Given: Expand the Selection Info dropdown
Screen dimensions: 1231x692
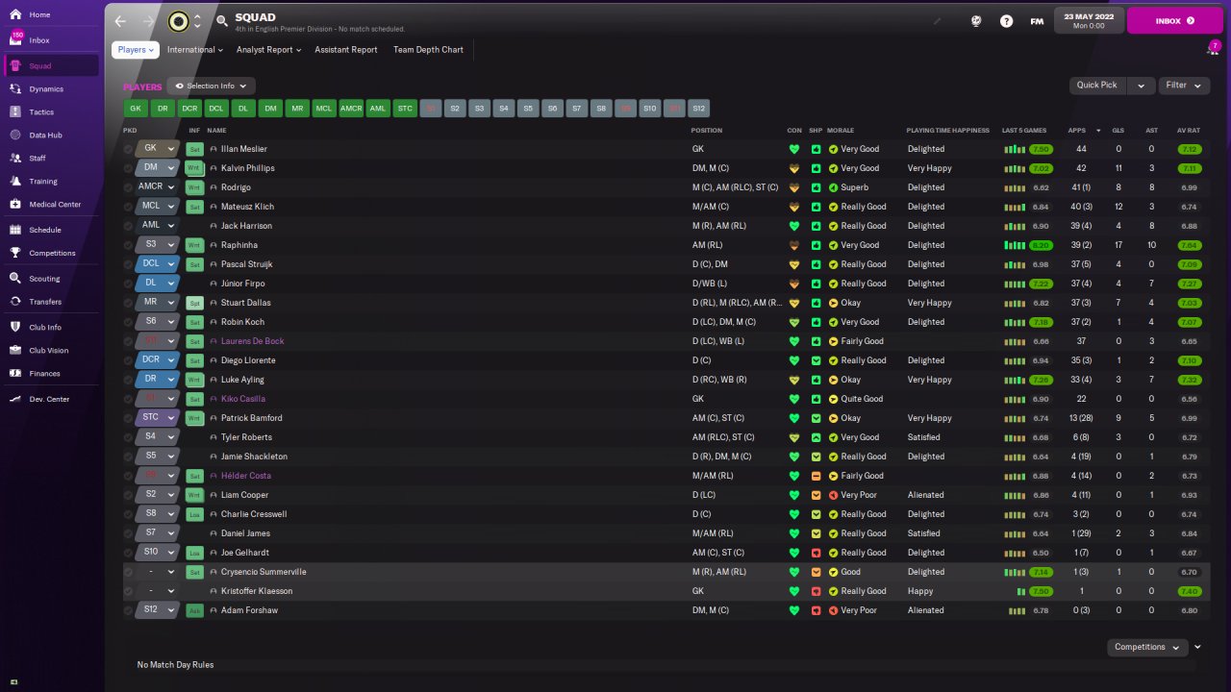Looking at the screenshot, I should 211,86.
